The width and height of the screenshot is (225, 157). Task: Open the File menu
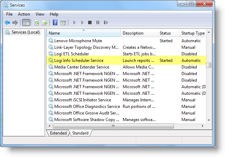click(9, 14)
